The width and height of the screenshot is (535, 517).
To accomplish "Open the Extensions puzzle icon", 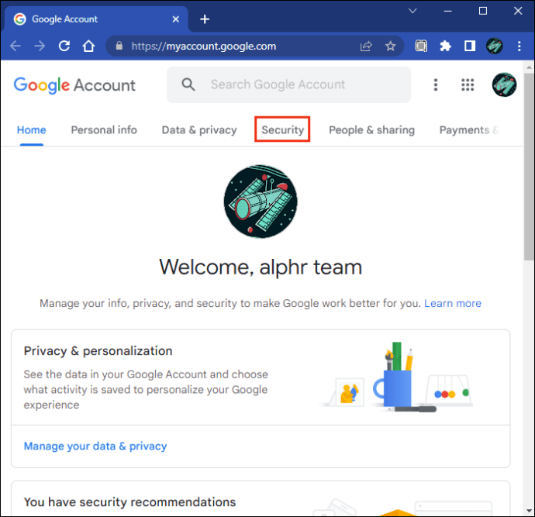I will pyautogui.click(x=445, y=46).
